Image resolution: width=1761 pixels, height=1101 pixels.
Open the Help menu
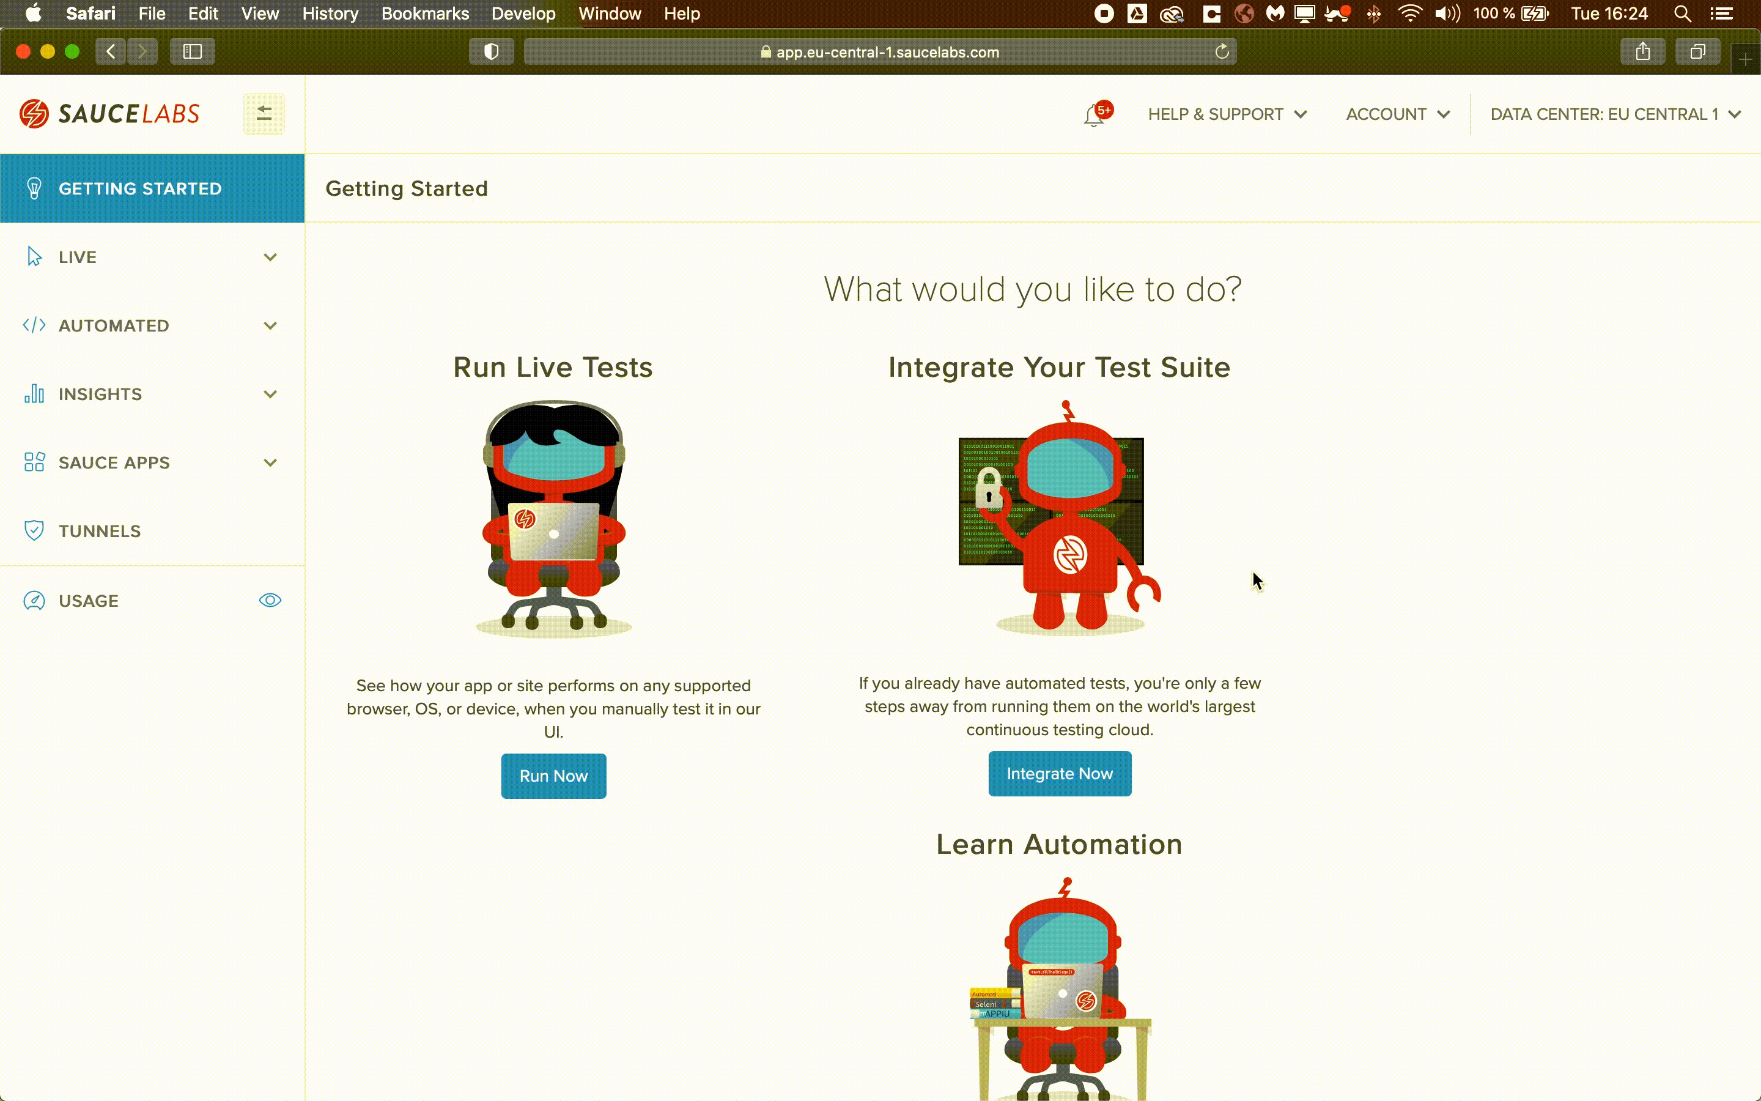tap(681, 14)
